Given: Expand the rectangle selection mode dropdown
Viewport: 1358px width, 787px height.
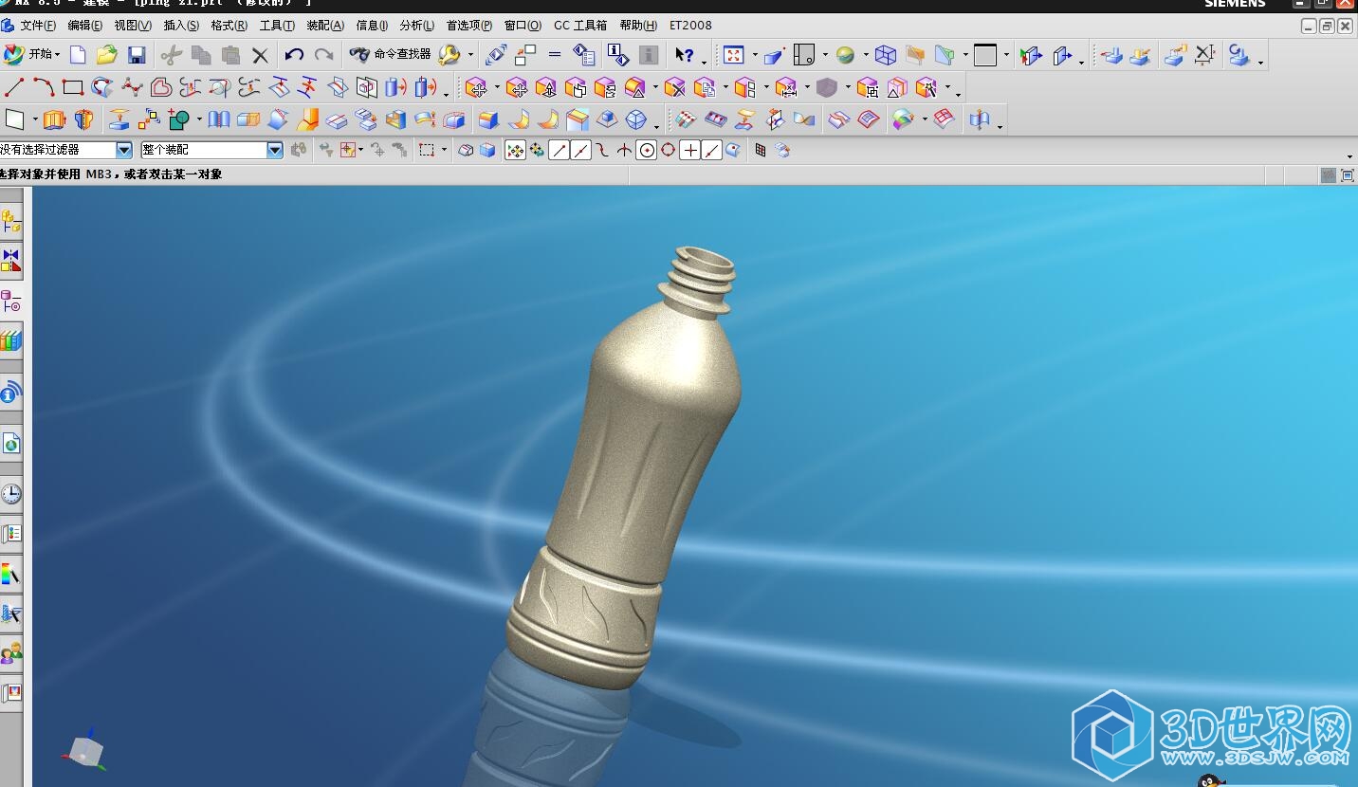Looking at the screenshot, I should 444,150.
